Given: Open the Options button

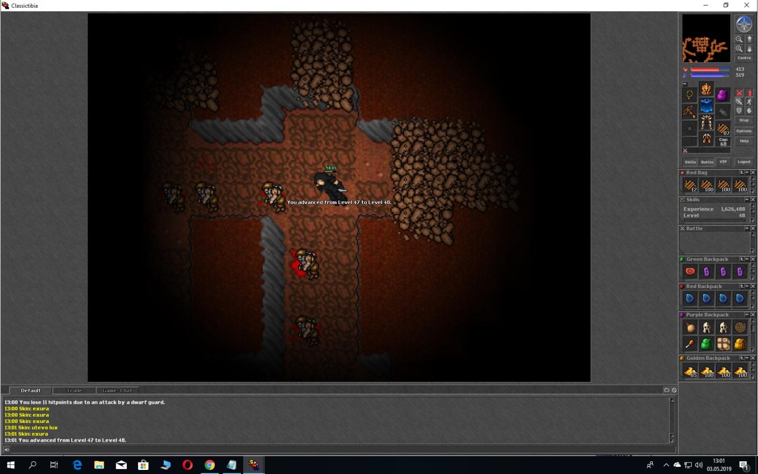Looking at the screenshot, I should 744,131.
